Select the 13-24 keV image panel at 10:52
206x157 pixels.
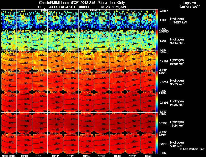coord(133,123)
